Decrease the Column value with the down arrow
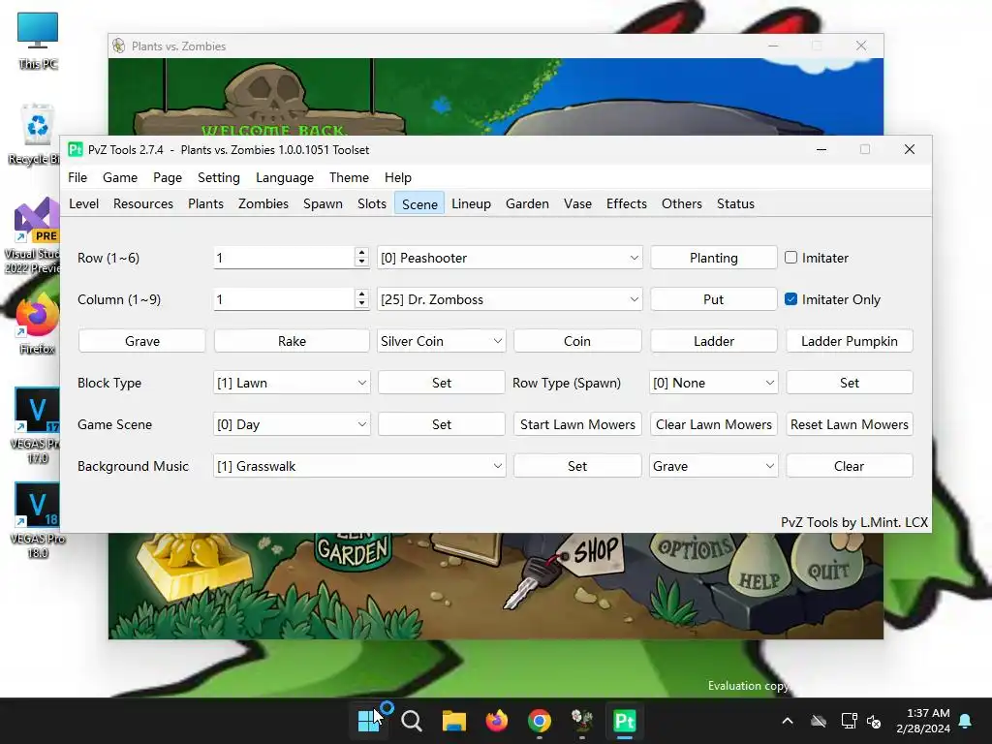Image resolution: width=992 pixels, height=744 pixels. pos(362,304)
